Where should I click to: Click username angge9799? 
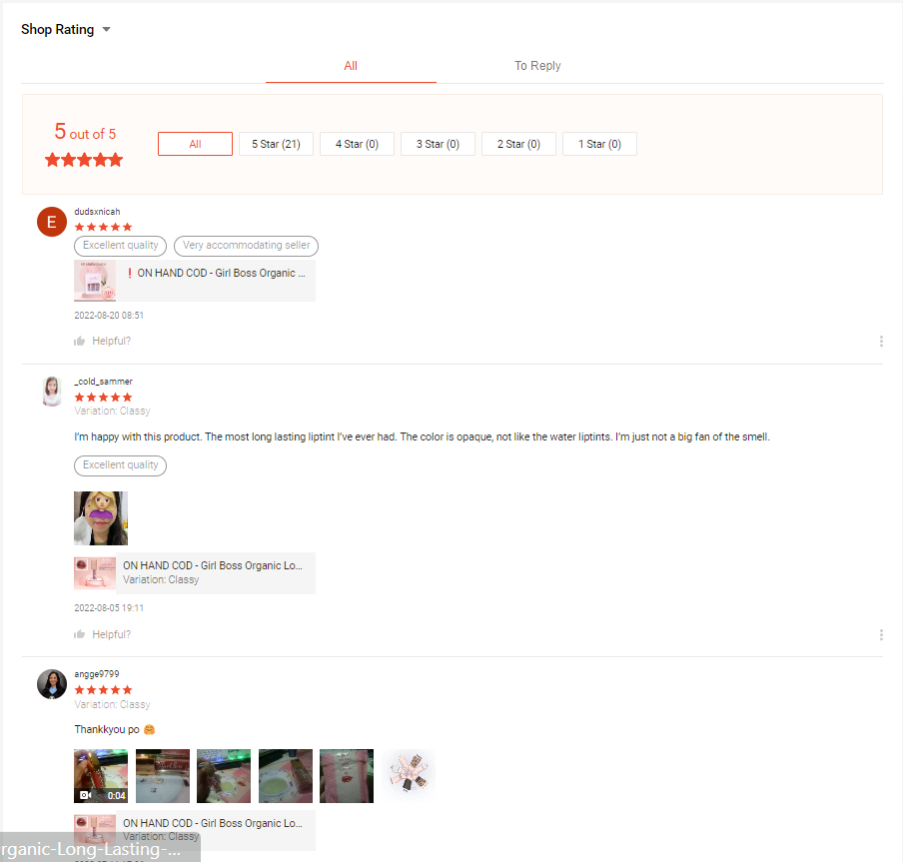pos(97,673)
